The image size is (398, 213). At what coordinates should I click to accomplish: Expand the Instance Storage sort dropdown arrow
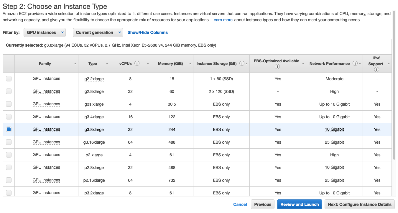pos(247,64)
